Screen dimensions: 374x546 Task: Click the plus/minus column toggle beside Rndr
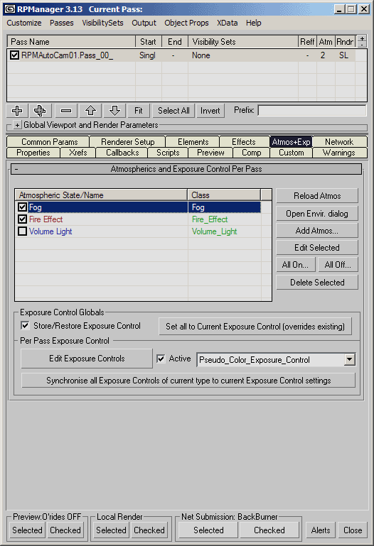coord(362,41)
